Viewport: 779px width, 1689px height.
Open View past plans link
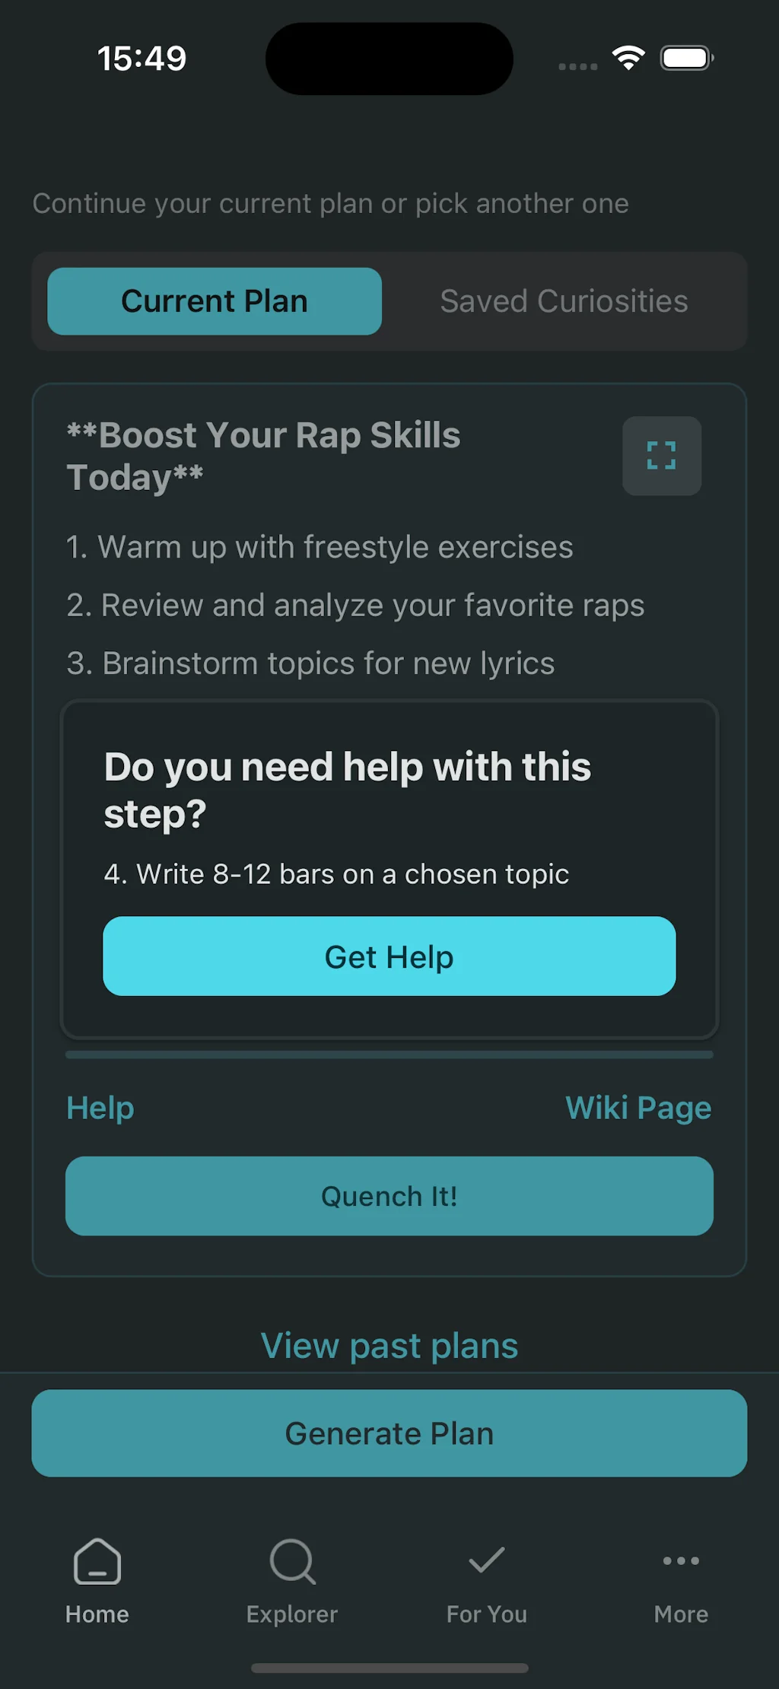coord(389,1346)
